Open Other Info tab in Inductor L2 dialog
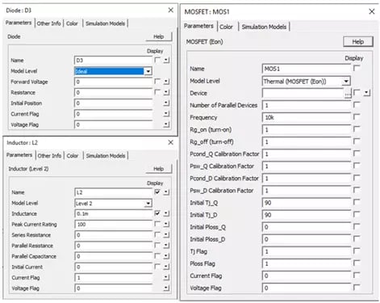Screen dimensions: 380x303 [49, 156]
